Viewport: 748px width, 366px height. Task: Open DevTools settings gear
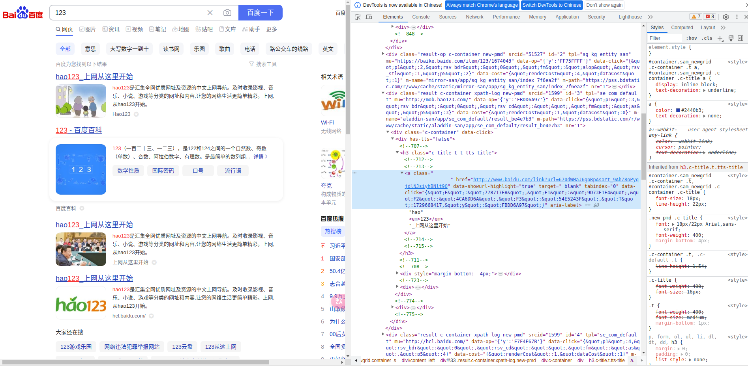tap(726, 17)
